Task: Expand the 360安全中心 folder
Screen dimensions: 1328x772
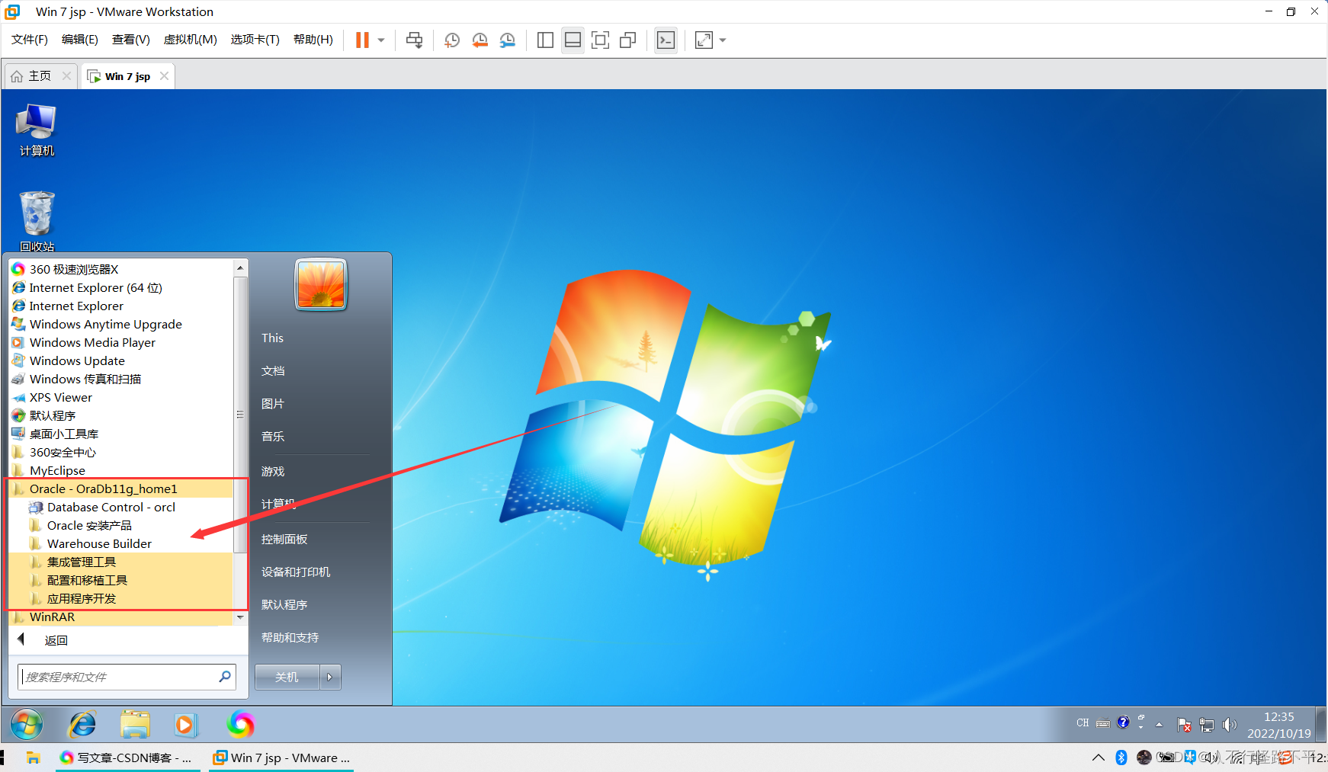Action: [122, 452]
